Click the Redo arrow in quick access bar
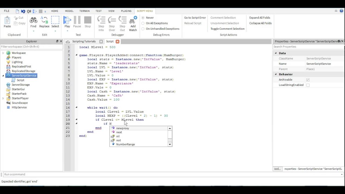Screen dimensions: 345x194 [29, 11]
